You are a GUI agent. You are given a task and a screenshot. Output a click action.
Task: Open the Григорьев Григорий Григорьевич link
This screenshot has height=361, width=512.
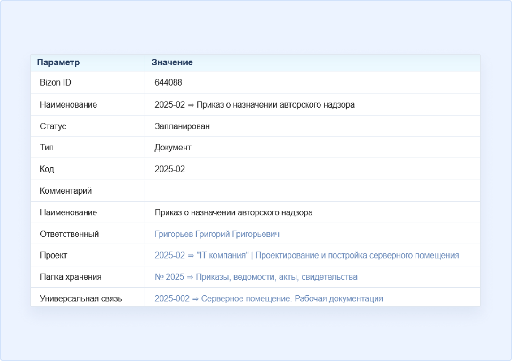(217, 234)
